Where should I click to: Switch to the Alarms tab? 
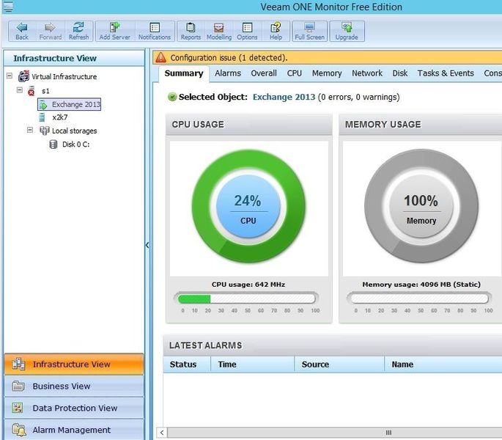coord(228,73)
